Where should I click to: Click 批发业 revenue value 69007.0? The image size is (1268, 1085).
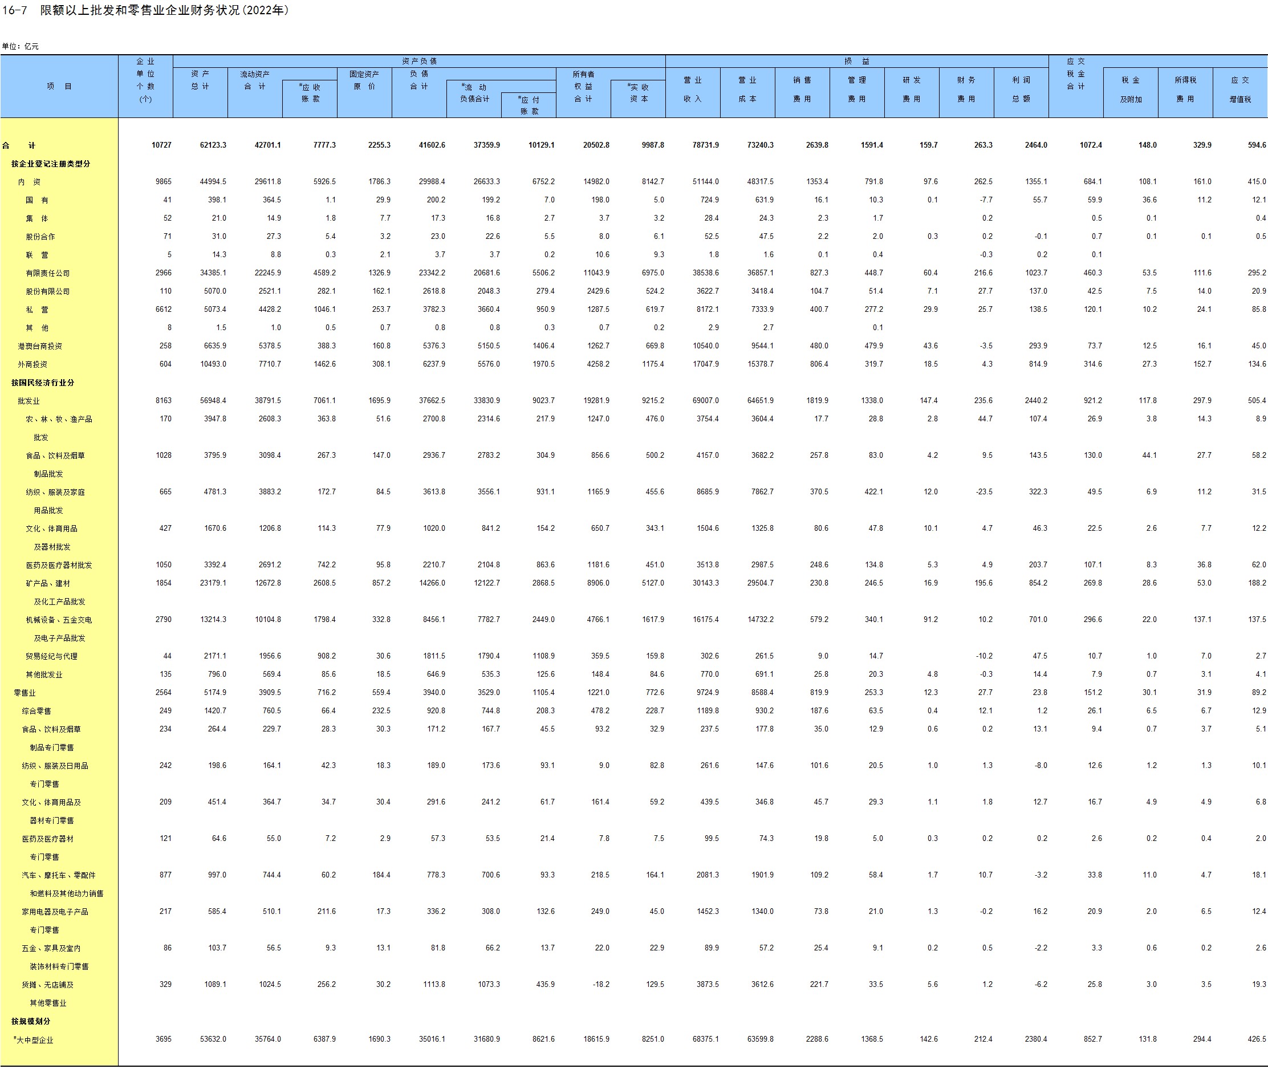pyautogui.click(x=706, y=401)
